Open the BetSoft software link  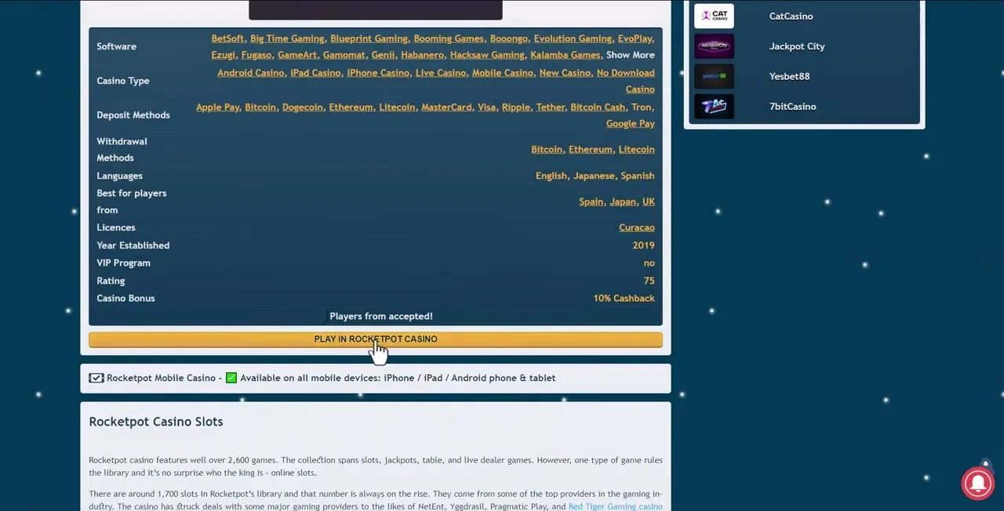coord(227,38)
